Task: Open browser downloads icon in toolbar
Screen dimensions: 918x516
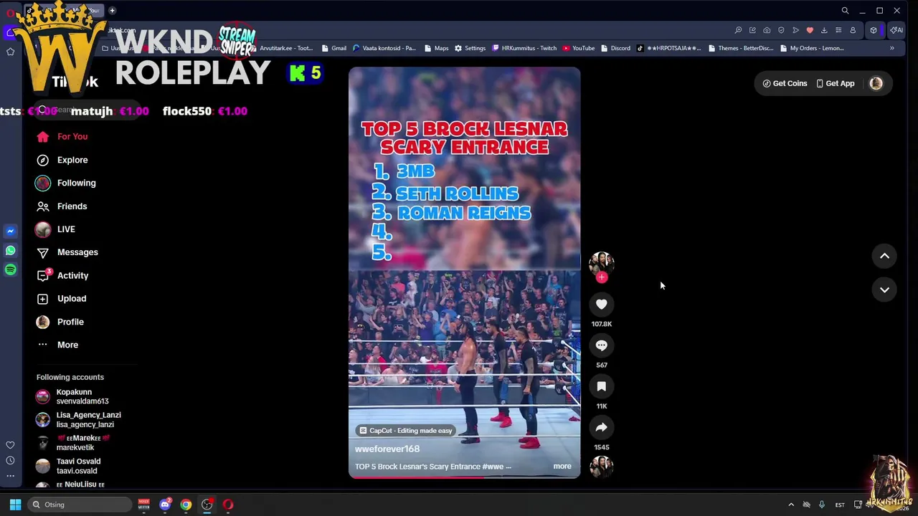Action: coord(824,30)
